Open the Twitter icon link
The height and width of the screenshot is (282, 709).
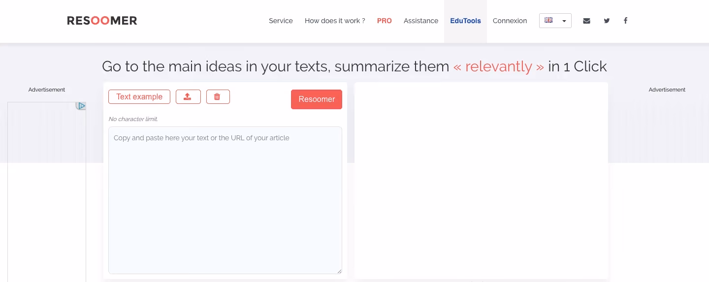607,21
